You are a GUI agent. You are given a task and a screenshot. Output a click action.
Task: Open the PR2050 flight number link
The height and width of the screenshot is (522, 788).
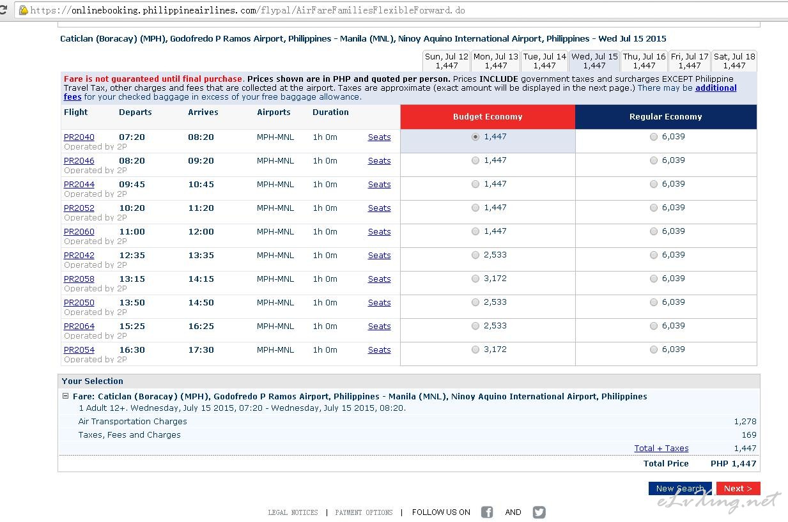click(x=79, y=303)
